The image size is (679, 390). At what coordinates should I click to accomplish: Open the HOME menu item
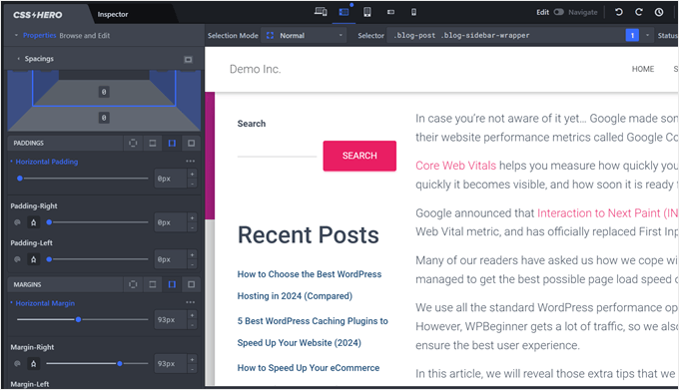pos(643,69)
